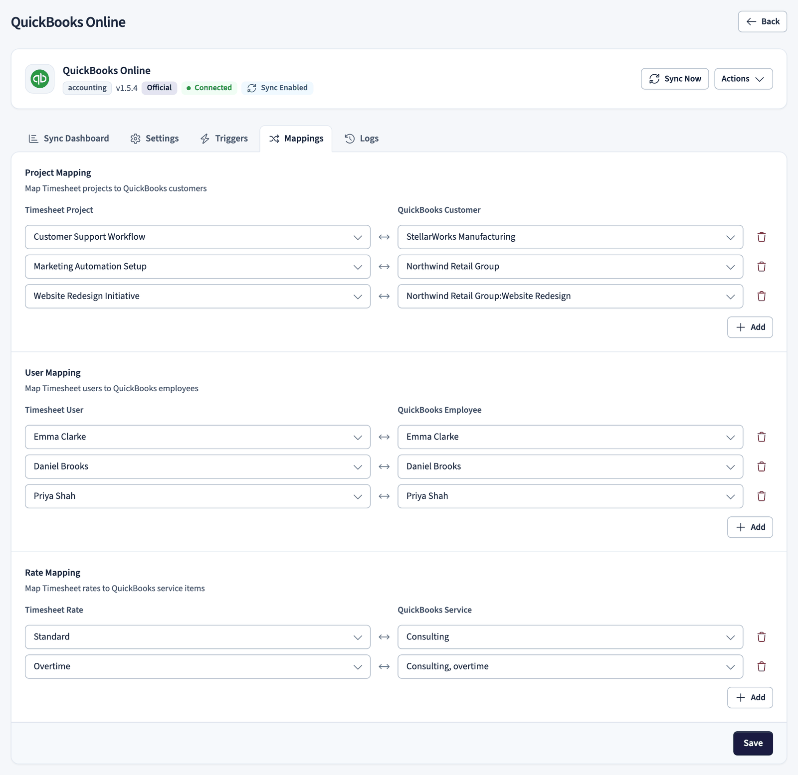Add a new Project Mapping row
This screenshot has height=775, width=798.
tap(750, 327)
